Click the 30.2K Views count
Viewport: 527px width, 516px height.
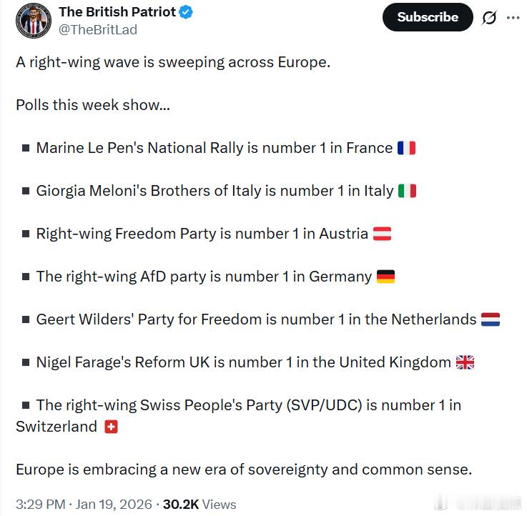[x=200, y=504]
